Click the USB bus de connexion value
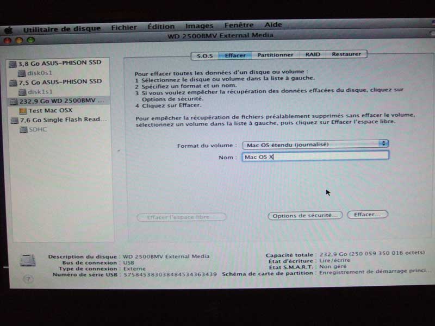The height and width of the screenshot is (326, 435). point(129,262)
